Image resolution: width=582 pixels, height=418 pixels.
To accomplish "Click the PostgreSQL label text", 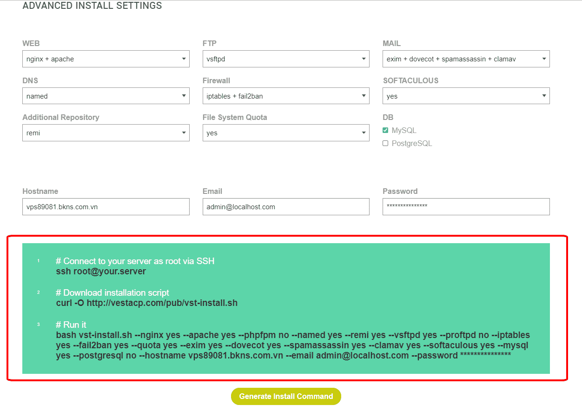I will [412, 144].
